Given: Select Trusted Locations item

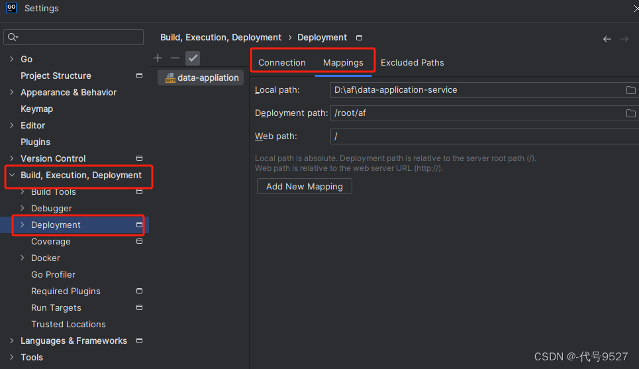Looking at the screenshot, I should click(x=68, y=324).
